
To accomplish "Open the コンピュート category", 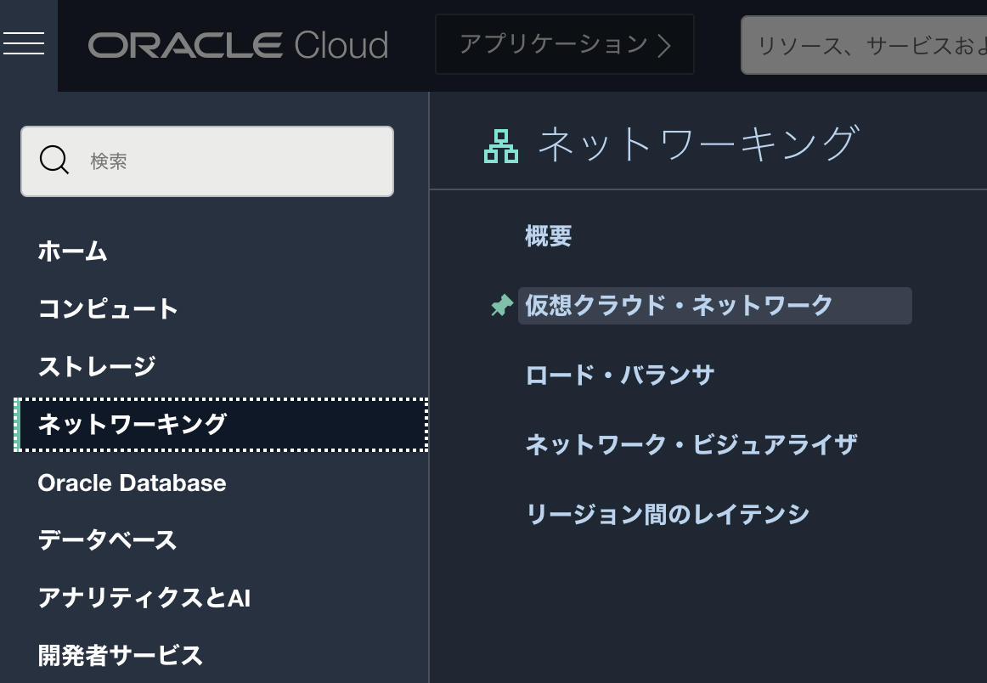I will point(108,308).
